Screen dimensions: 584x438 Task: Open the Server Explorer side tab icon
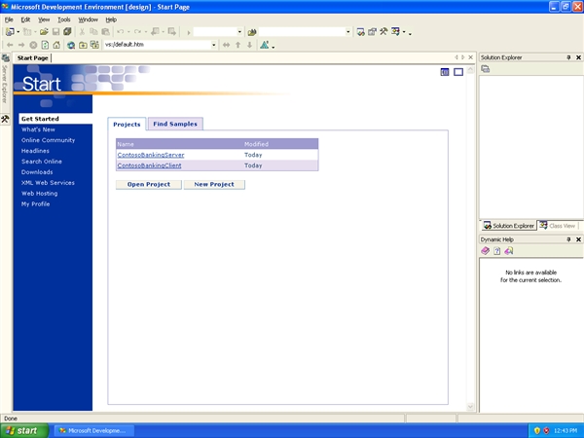5,58
